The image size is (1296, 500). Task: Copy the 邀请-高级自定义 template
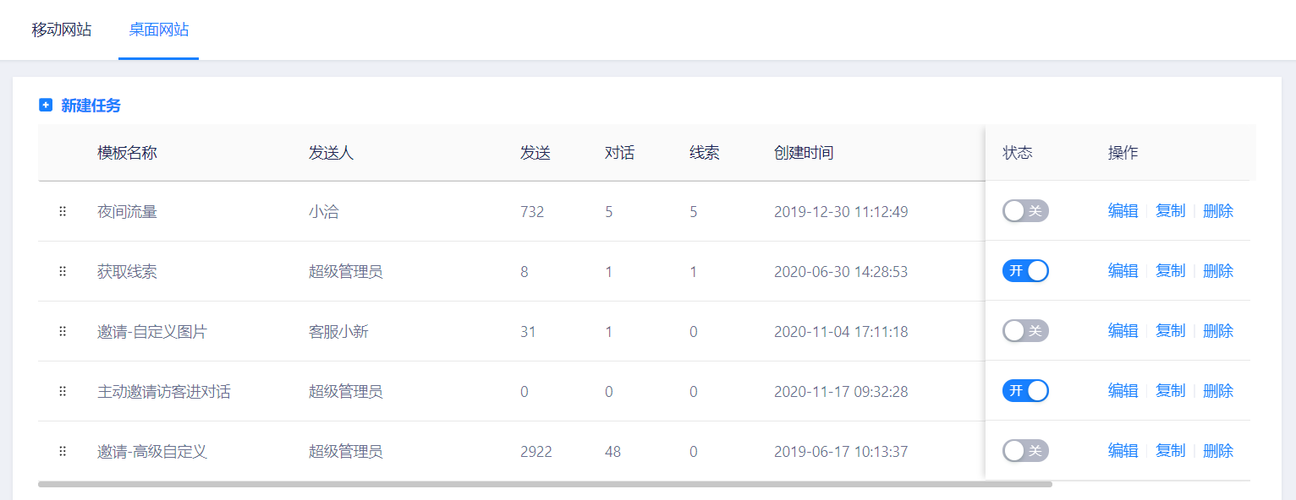click(1171, 451)
